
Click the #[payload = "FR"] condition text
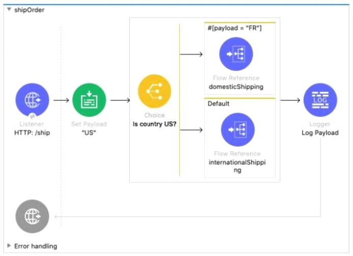tap(235, 28)
